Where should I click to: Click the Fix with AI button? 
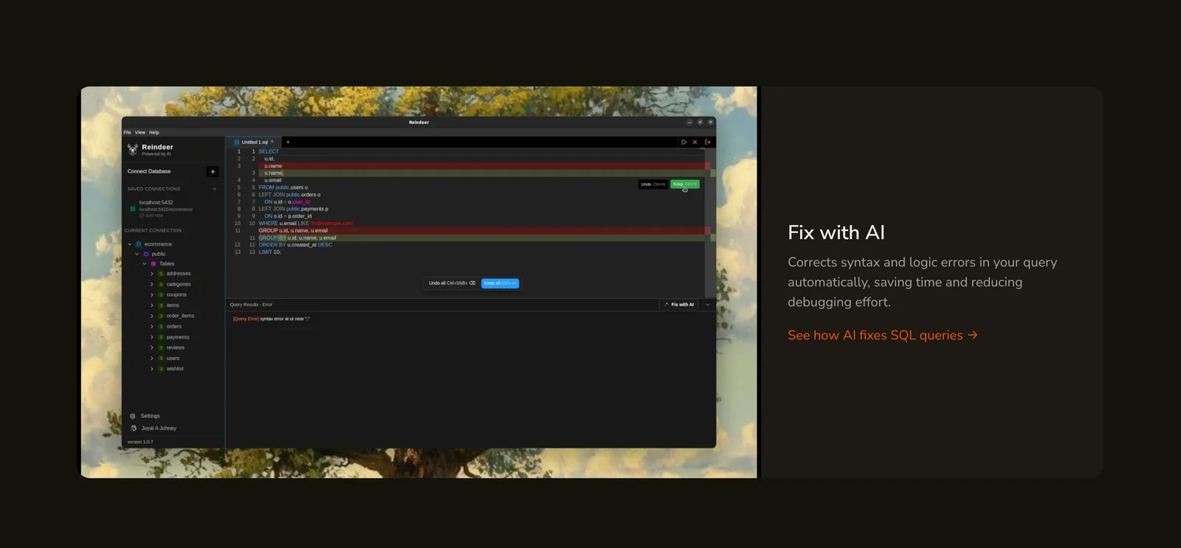click(679, 305)
